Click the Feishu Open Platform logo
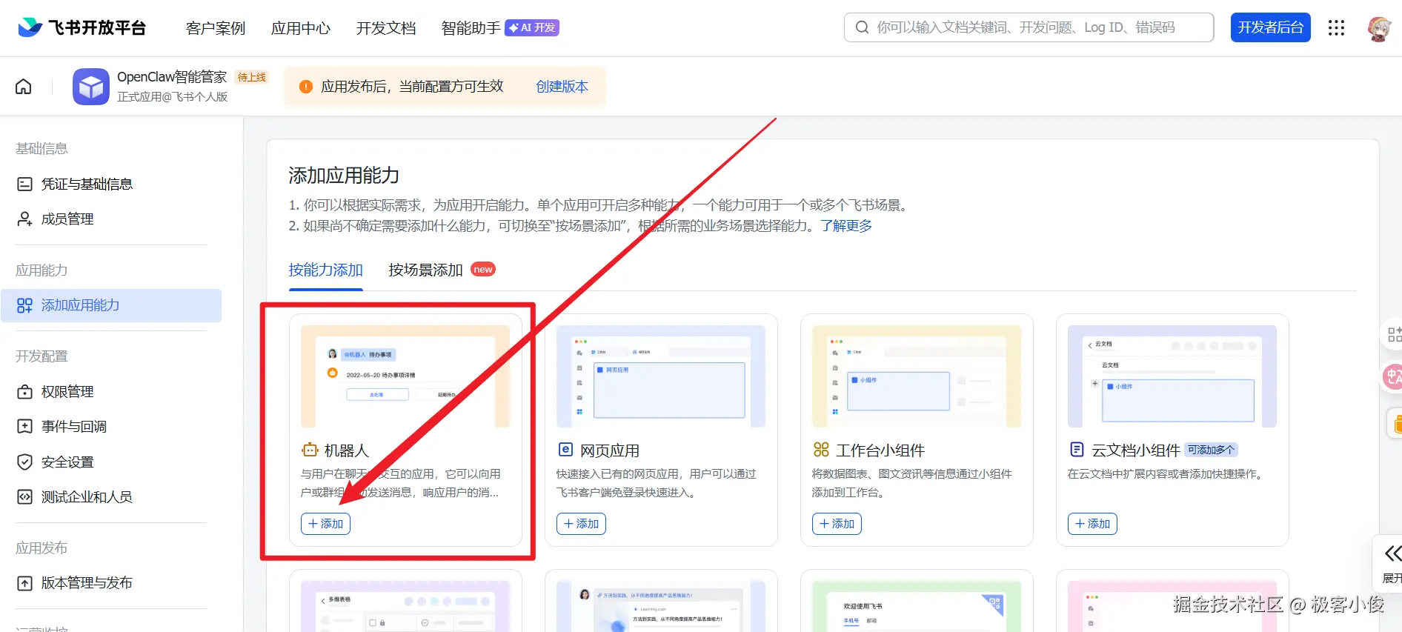Screen dimensions: 1402x632 tap(82, 27)
